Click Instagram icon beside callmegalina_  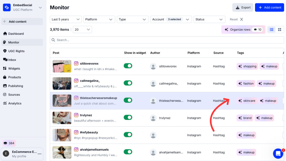[76, 81]
